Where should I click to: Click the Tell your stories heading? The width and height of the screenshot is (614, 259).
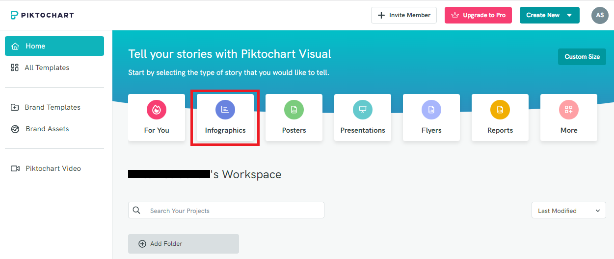tap(230, 54)
